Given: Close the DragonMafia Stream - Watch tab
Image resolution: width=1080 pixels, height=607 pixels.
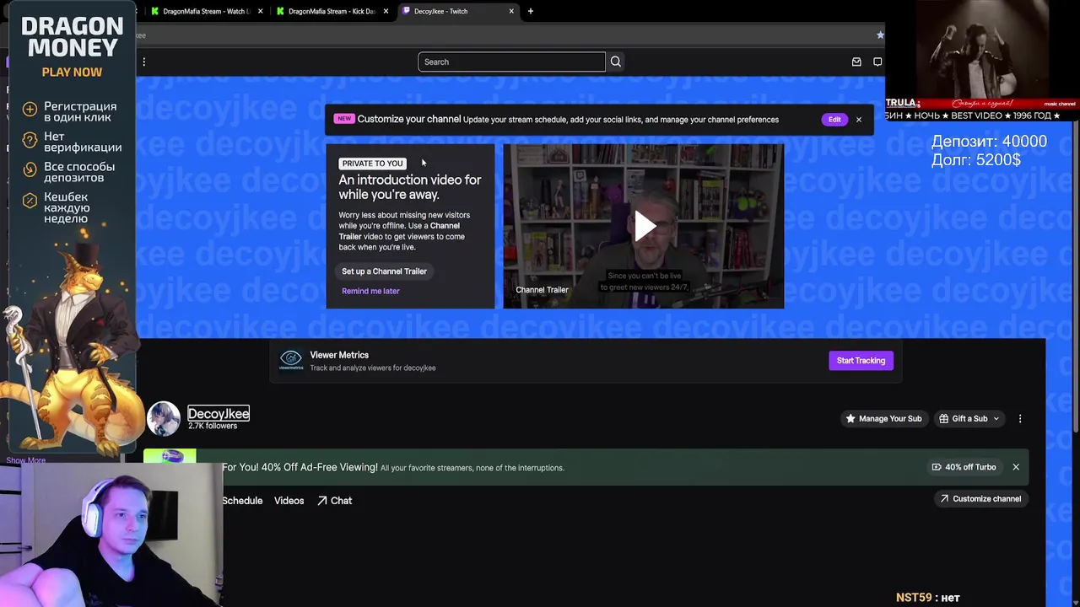Looking at the screenshot, I should [x=260, y=11].
